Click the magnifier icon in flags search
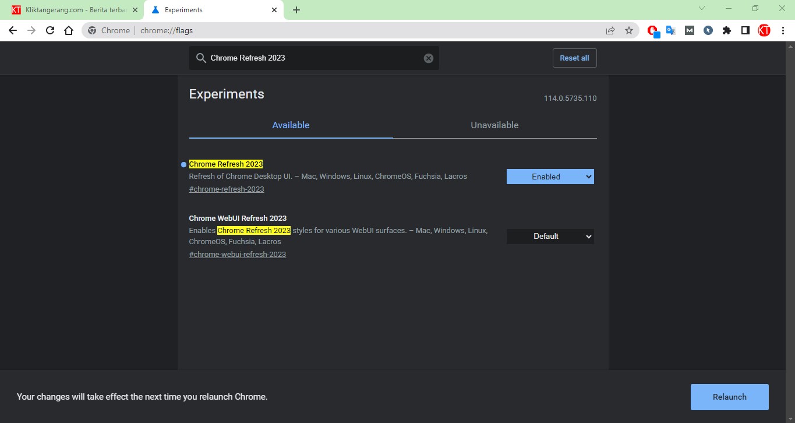This screenshot has height=423, width=795. pos(201,58)
